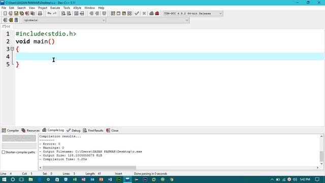Click the volume icon in system tray

click(295, 179)
